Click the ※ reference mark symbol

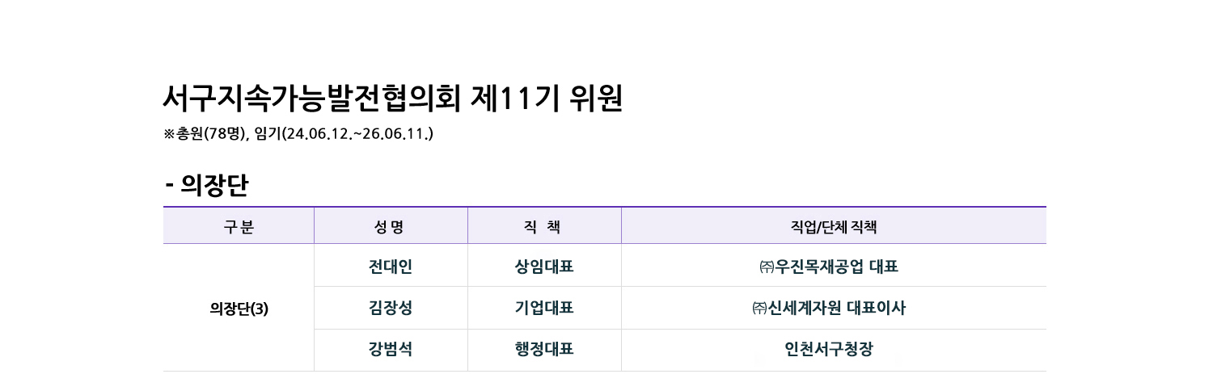pyautogui.click(x=169, y=134)
